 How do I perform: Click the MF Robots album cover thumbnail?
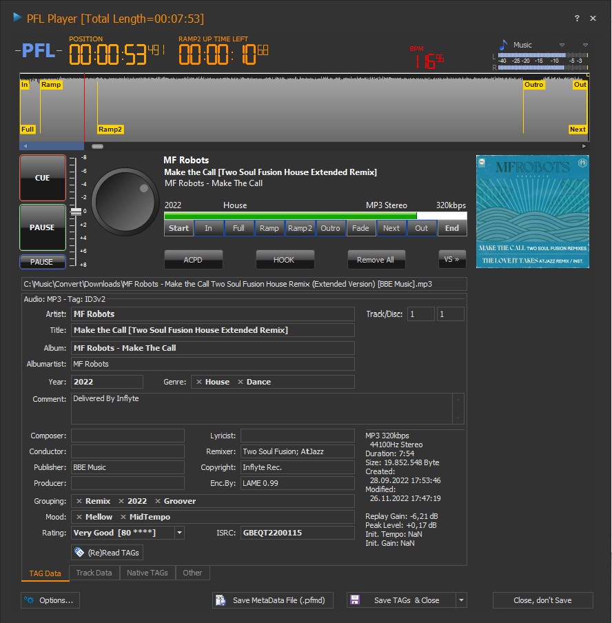tap(532, 211)
